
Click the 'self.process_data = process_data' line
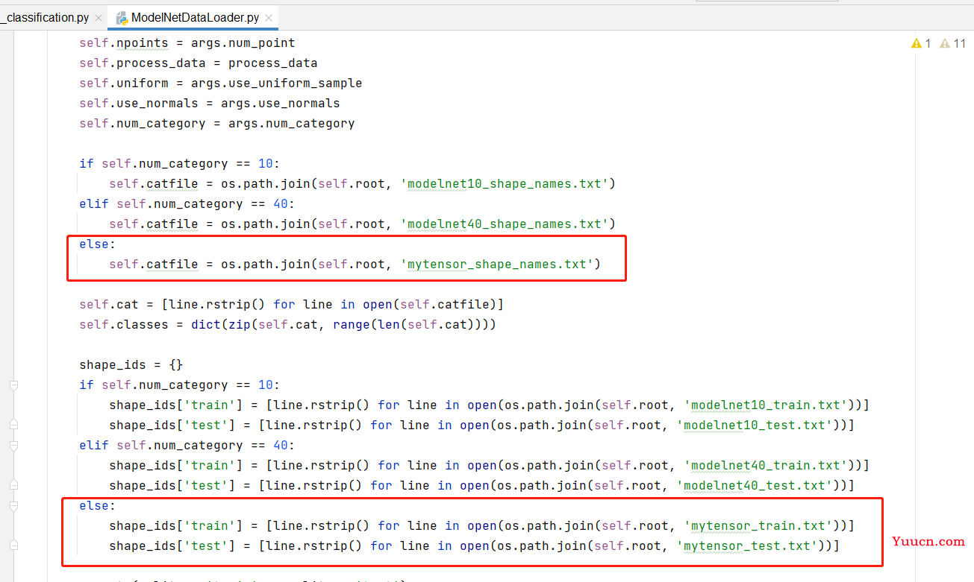coord(199,63)
